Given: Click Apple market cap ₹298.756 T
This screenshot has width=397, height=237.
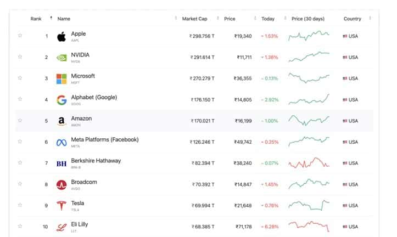Looking at the screenshot, I should point(202,36).
